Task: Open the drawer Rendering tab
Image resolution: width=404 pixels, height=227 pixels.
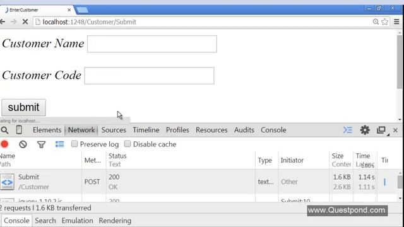Action: tap(115, 221)
